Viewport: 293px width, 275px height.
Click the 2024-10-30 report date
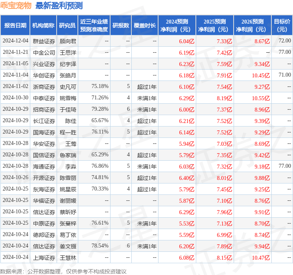(15, 97)
